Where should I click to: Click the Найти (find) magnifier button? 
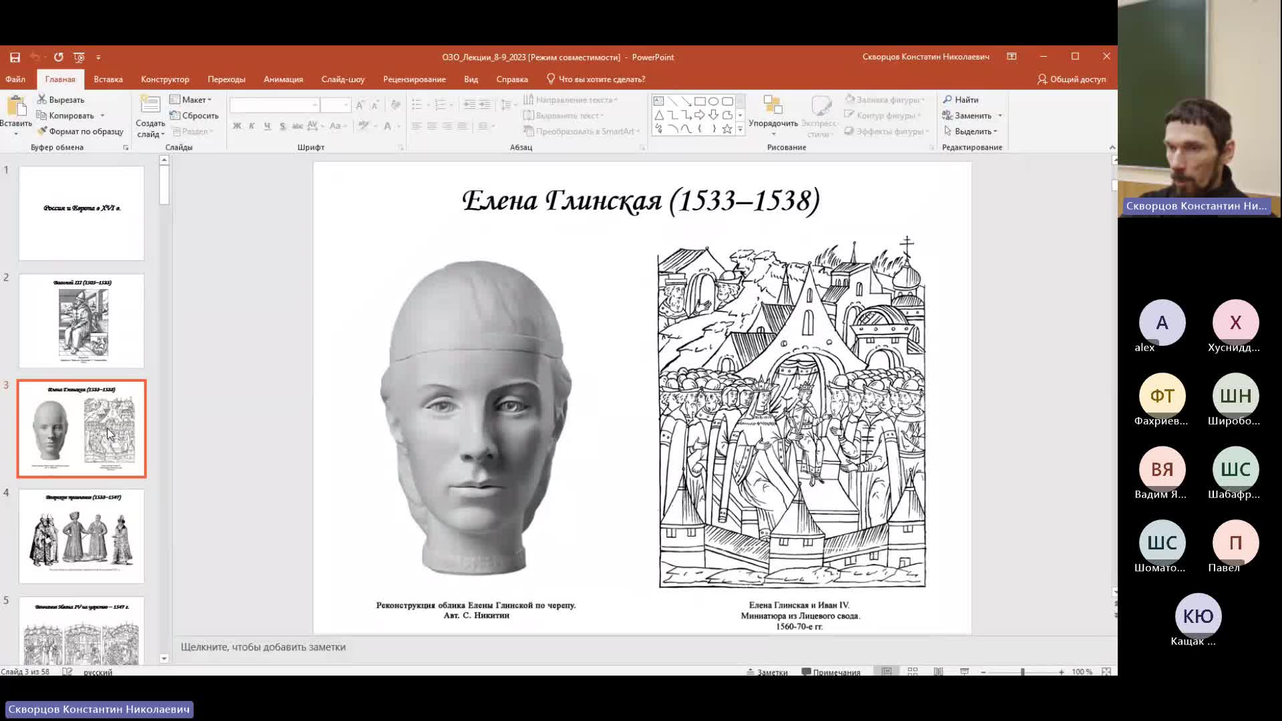tap(961, 99)
